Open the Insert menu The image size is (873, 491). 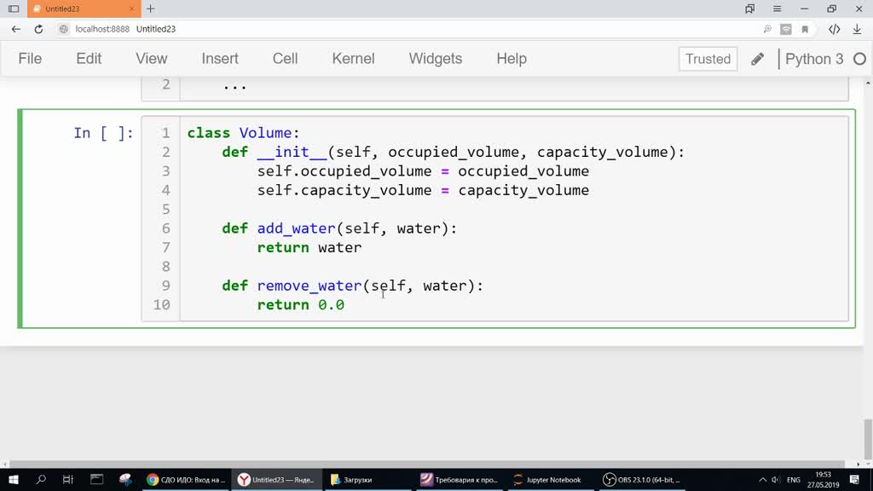[220, 59]
